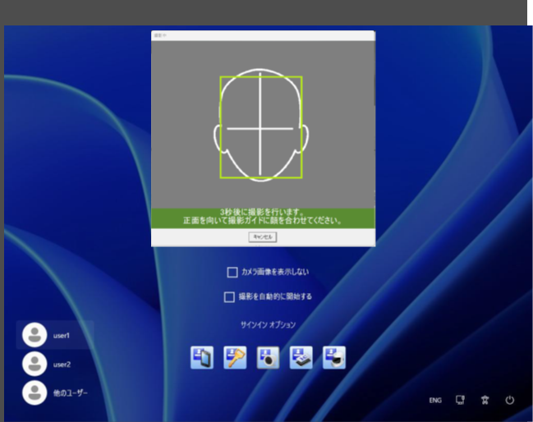This screenshot has width=533, height=422.
Task: Click the サインイン オプション label
Action: pyautogui.click(x=268, y=324)
